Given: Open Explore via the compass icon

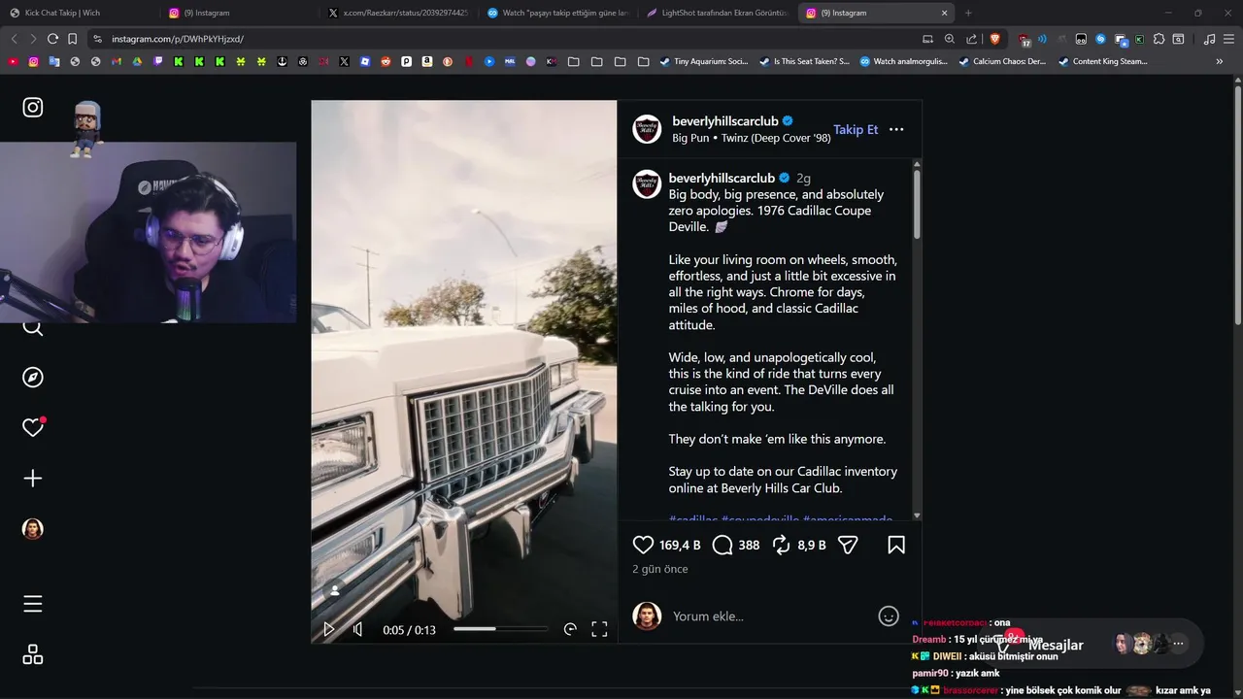Looking at the screenshot, I should pos(33,377).
